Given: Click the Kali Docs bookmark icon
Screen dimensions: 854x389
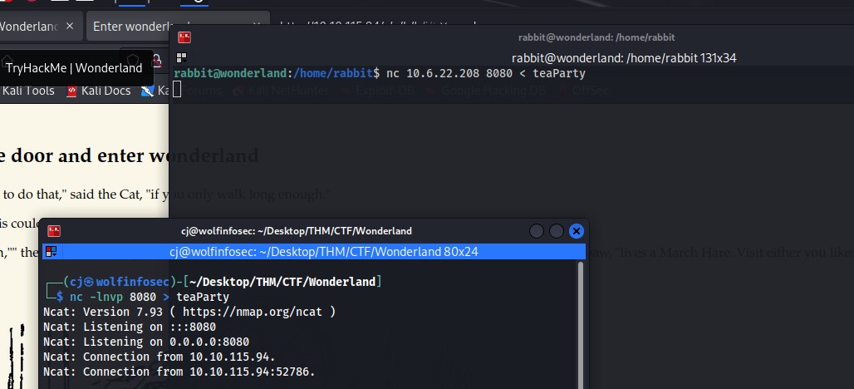Looking at the screenshot, I should point(71,91).
